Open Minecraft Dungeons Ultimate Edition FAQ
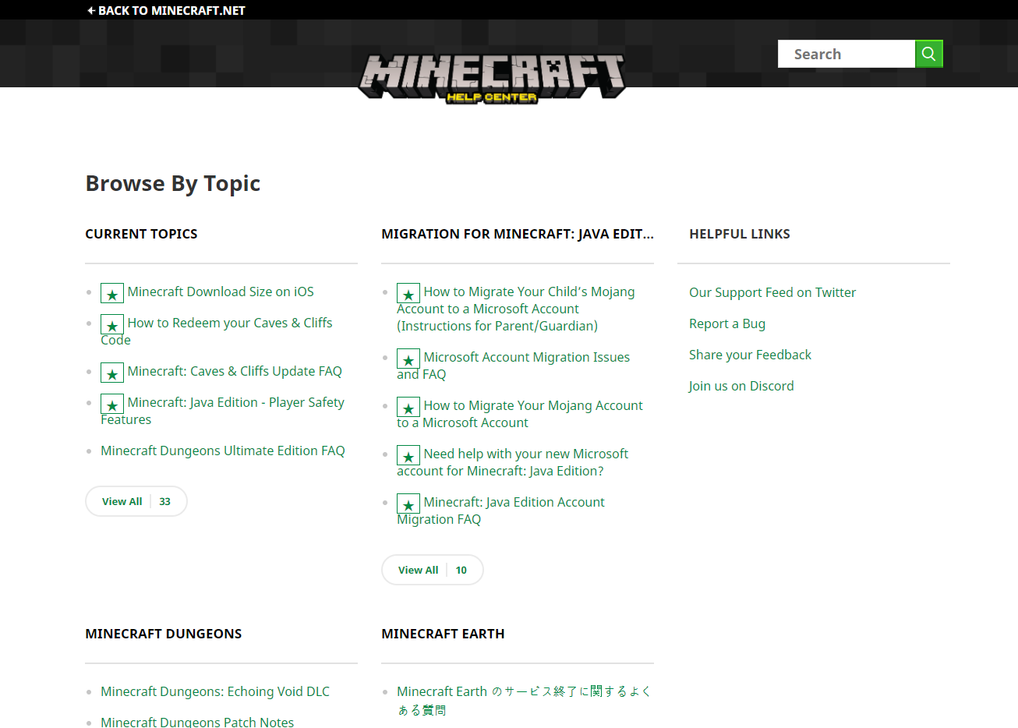This screenshot has width=1018, height=728. [223, 451]
